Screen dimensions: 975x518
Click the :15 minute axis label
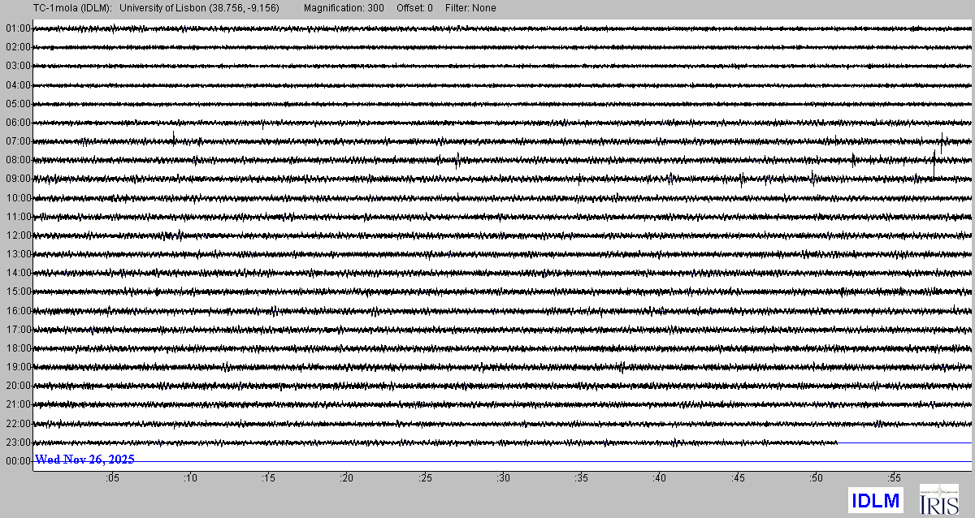tap(268, 479)
